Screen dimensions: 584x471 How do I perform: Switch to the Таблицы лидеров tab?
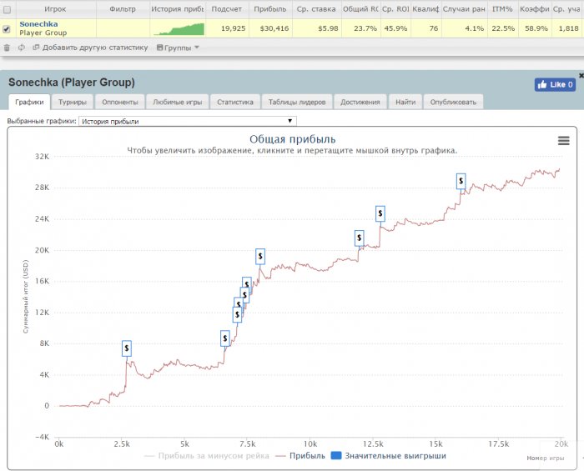(x=297, y=102)
